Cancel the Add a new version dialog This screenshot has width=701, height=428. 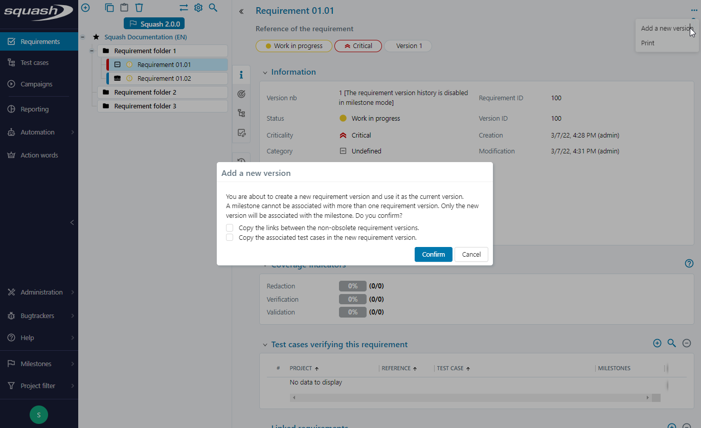[471, 254]
